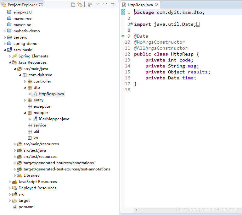
Task: Click the pom.xml file icon
Action: tap(14, 207)
